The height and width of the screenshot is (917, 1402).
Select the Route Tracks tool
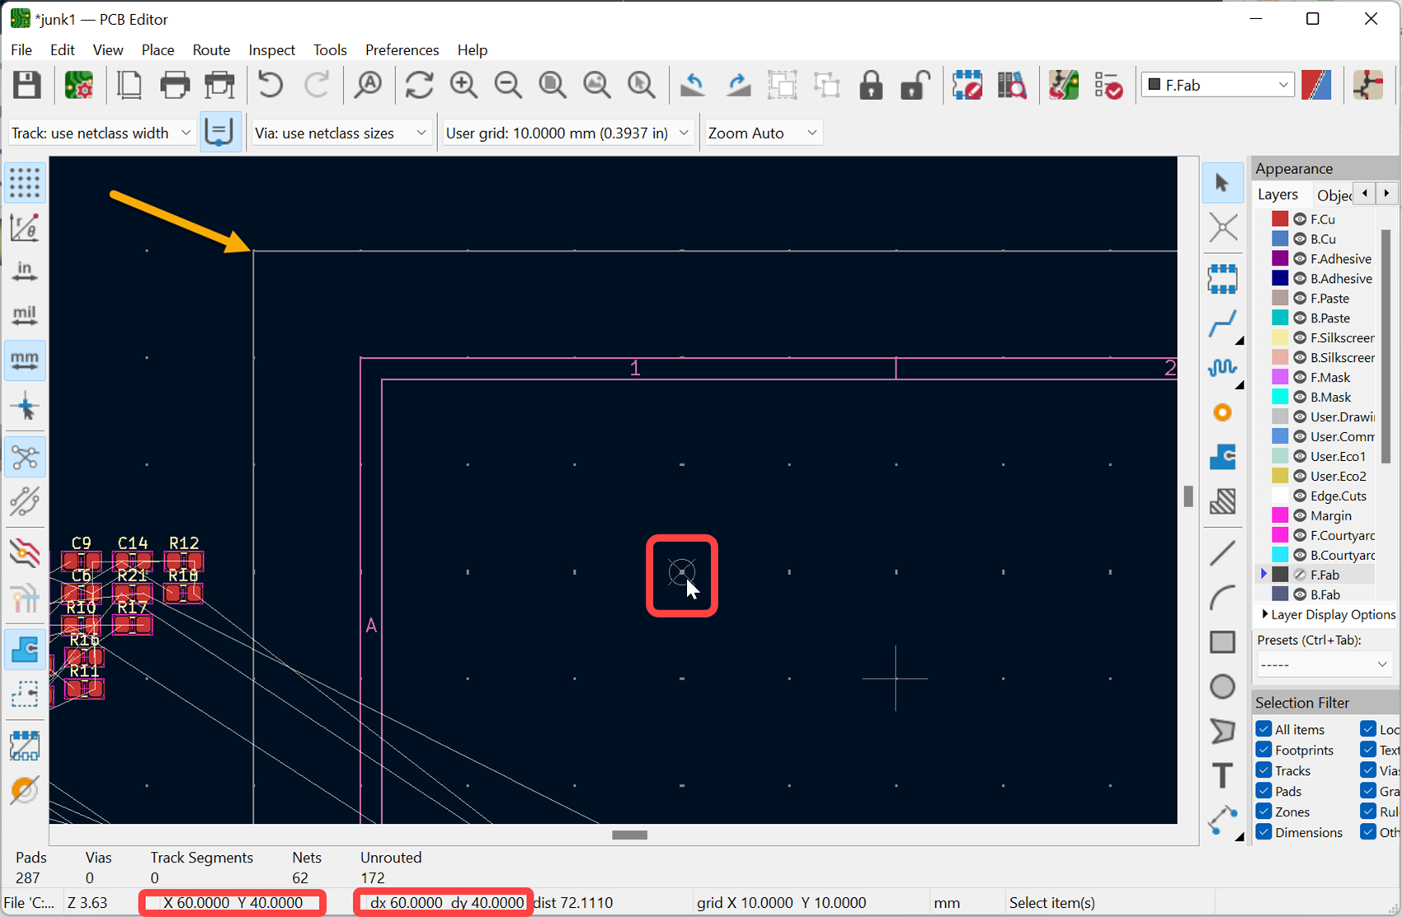1222,323
